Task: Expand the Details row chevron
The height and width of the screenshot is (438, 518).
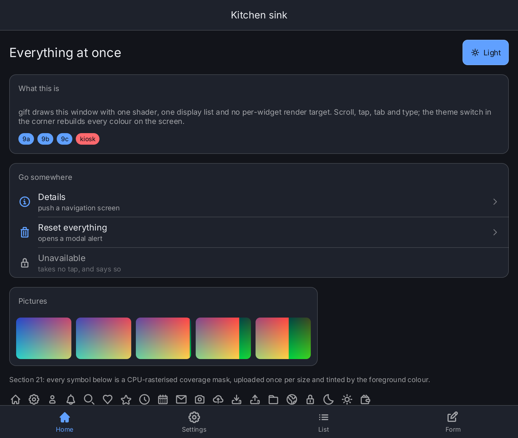Action: (495, 202)
